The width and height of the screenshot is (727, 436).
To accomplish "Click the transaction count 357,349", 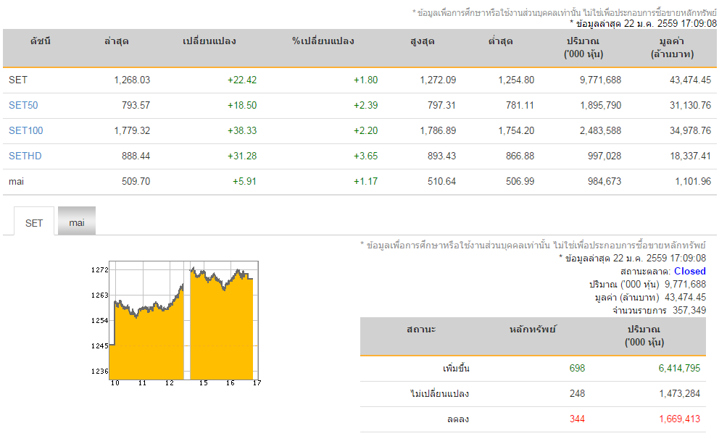I will click(x=689, y=310).
